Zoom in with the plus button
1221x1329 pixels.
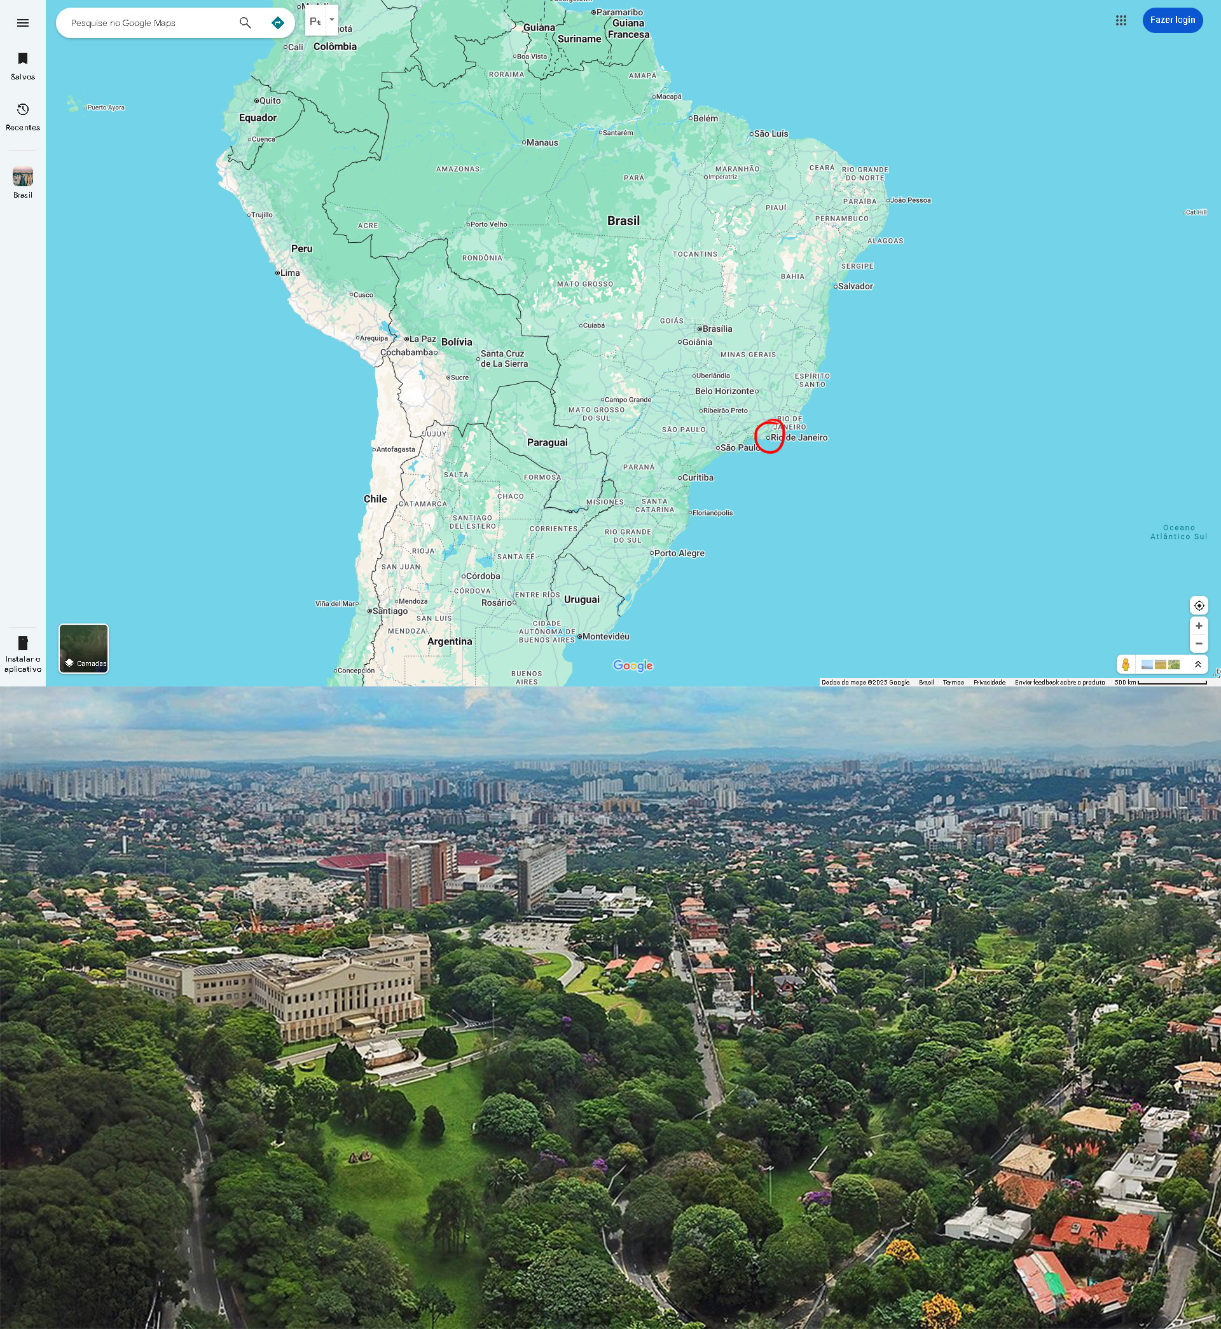click(1199, 626)
